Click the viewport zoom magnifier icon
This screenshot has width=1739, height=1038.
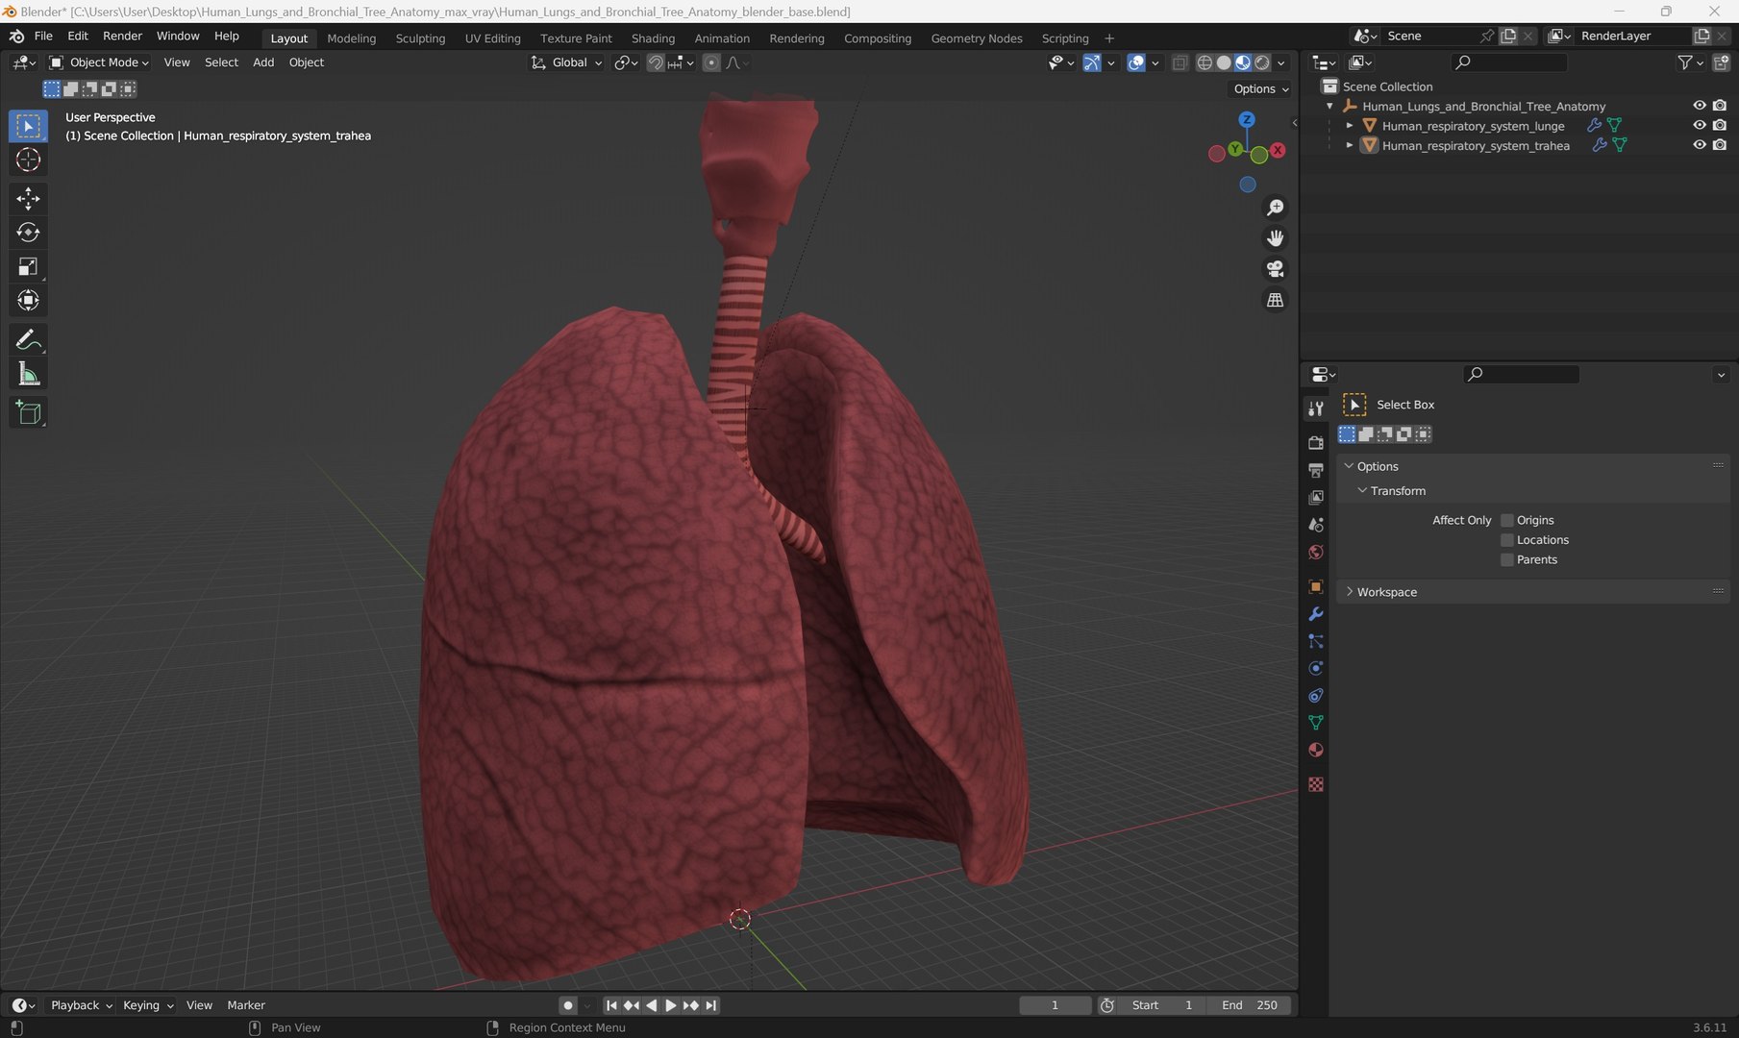(1275, 208)
